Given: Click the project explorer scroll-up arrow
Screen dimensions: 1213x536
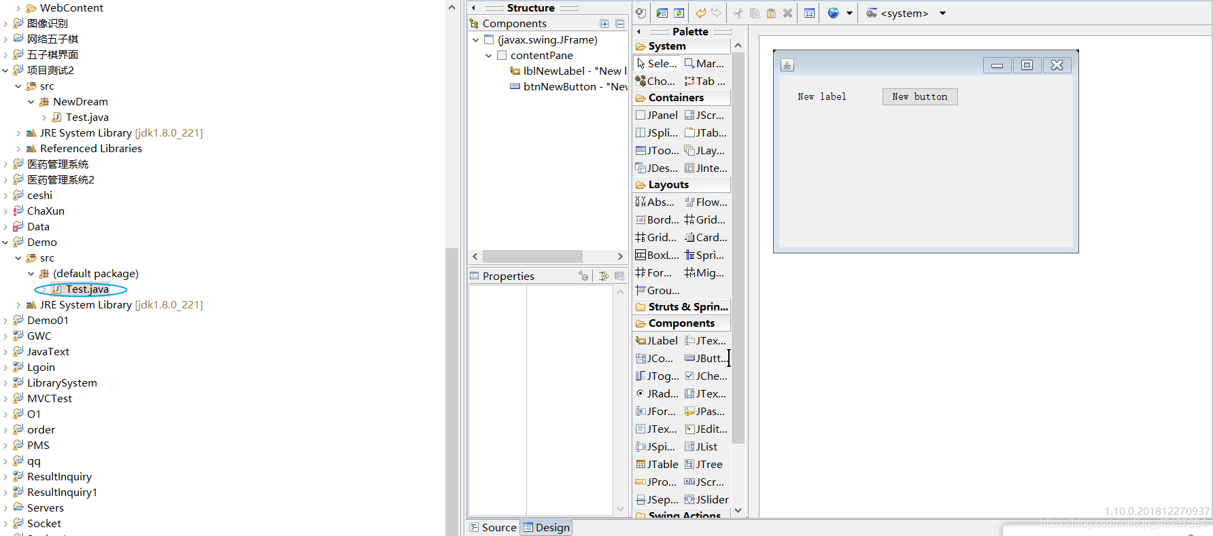Looking at the screenshot, I should 451,7.
